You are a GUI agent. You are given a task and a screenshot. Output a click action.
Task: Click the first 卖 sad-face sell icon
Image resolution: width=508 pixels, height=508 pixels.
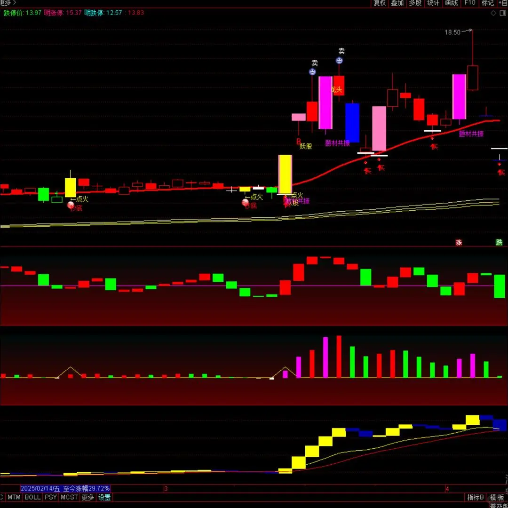312,72
